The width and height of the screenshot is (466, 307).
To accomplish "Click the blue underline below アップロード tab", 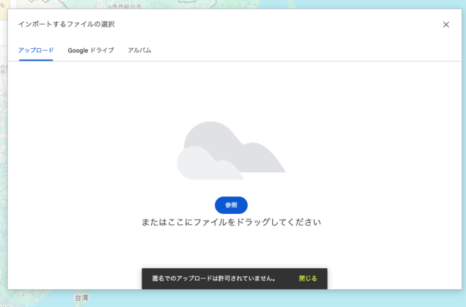I will (x=36, y=60).
